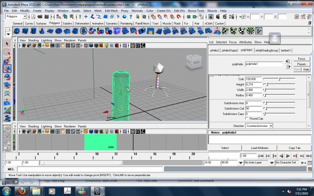Open Firefox from the taskbar
This screenshot has height=196, width=314.
pos(21,191)
